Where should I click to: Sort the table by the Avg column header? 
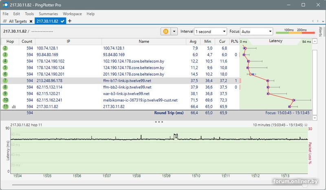click(x=193, y=42)
